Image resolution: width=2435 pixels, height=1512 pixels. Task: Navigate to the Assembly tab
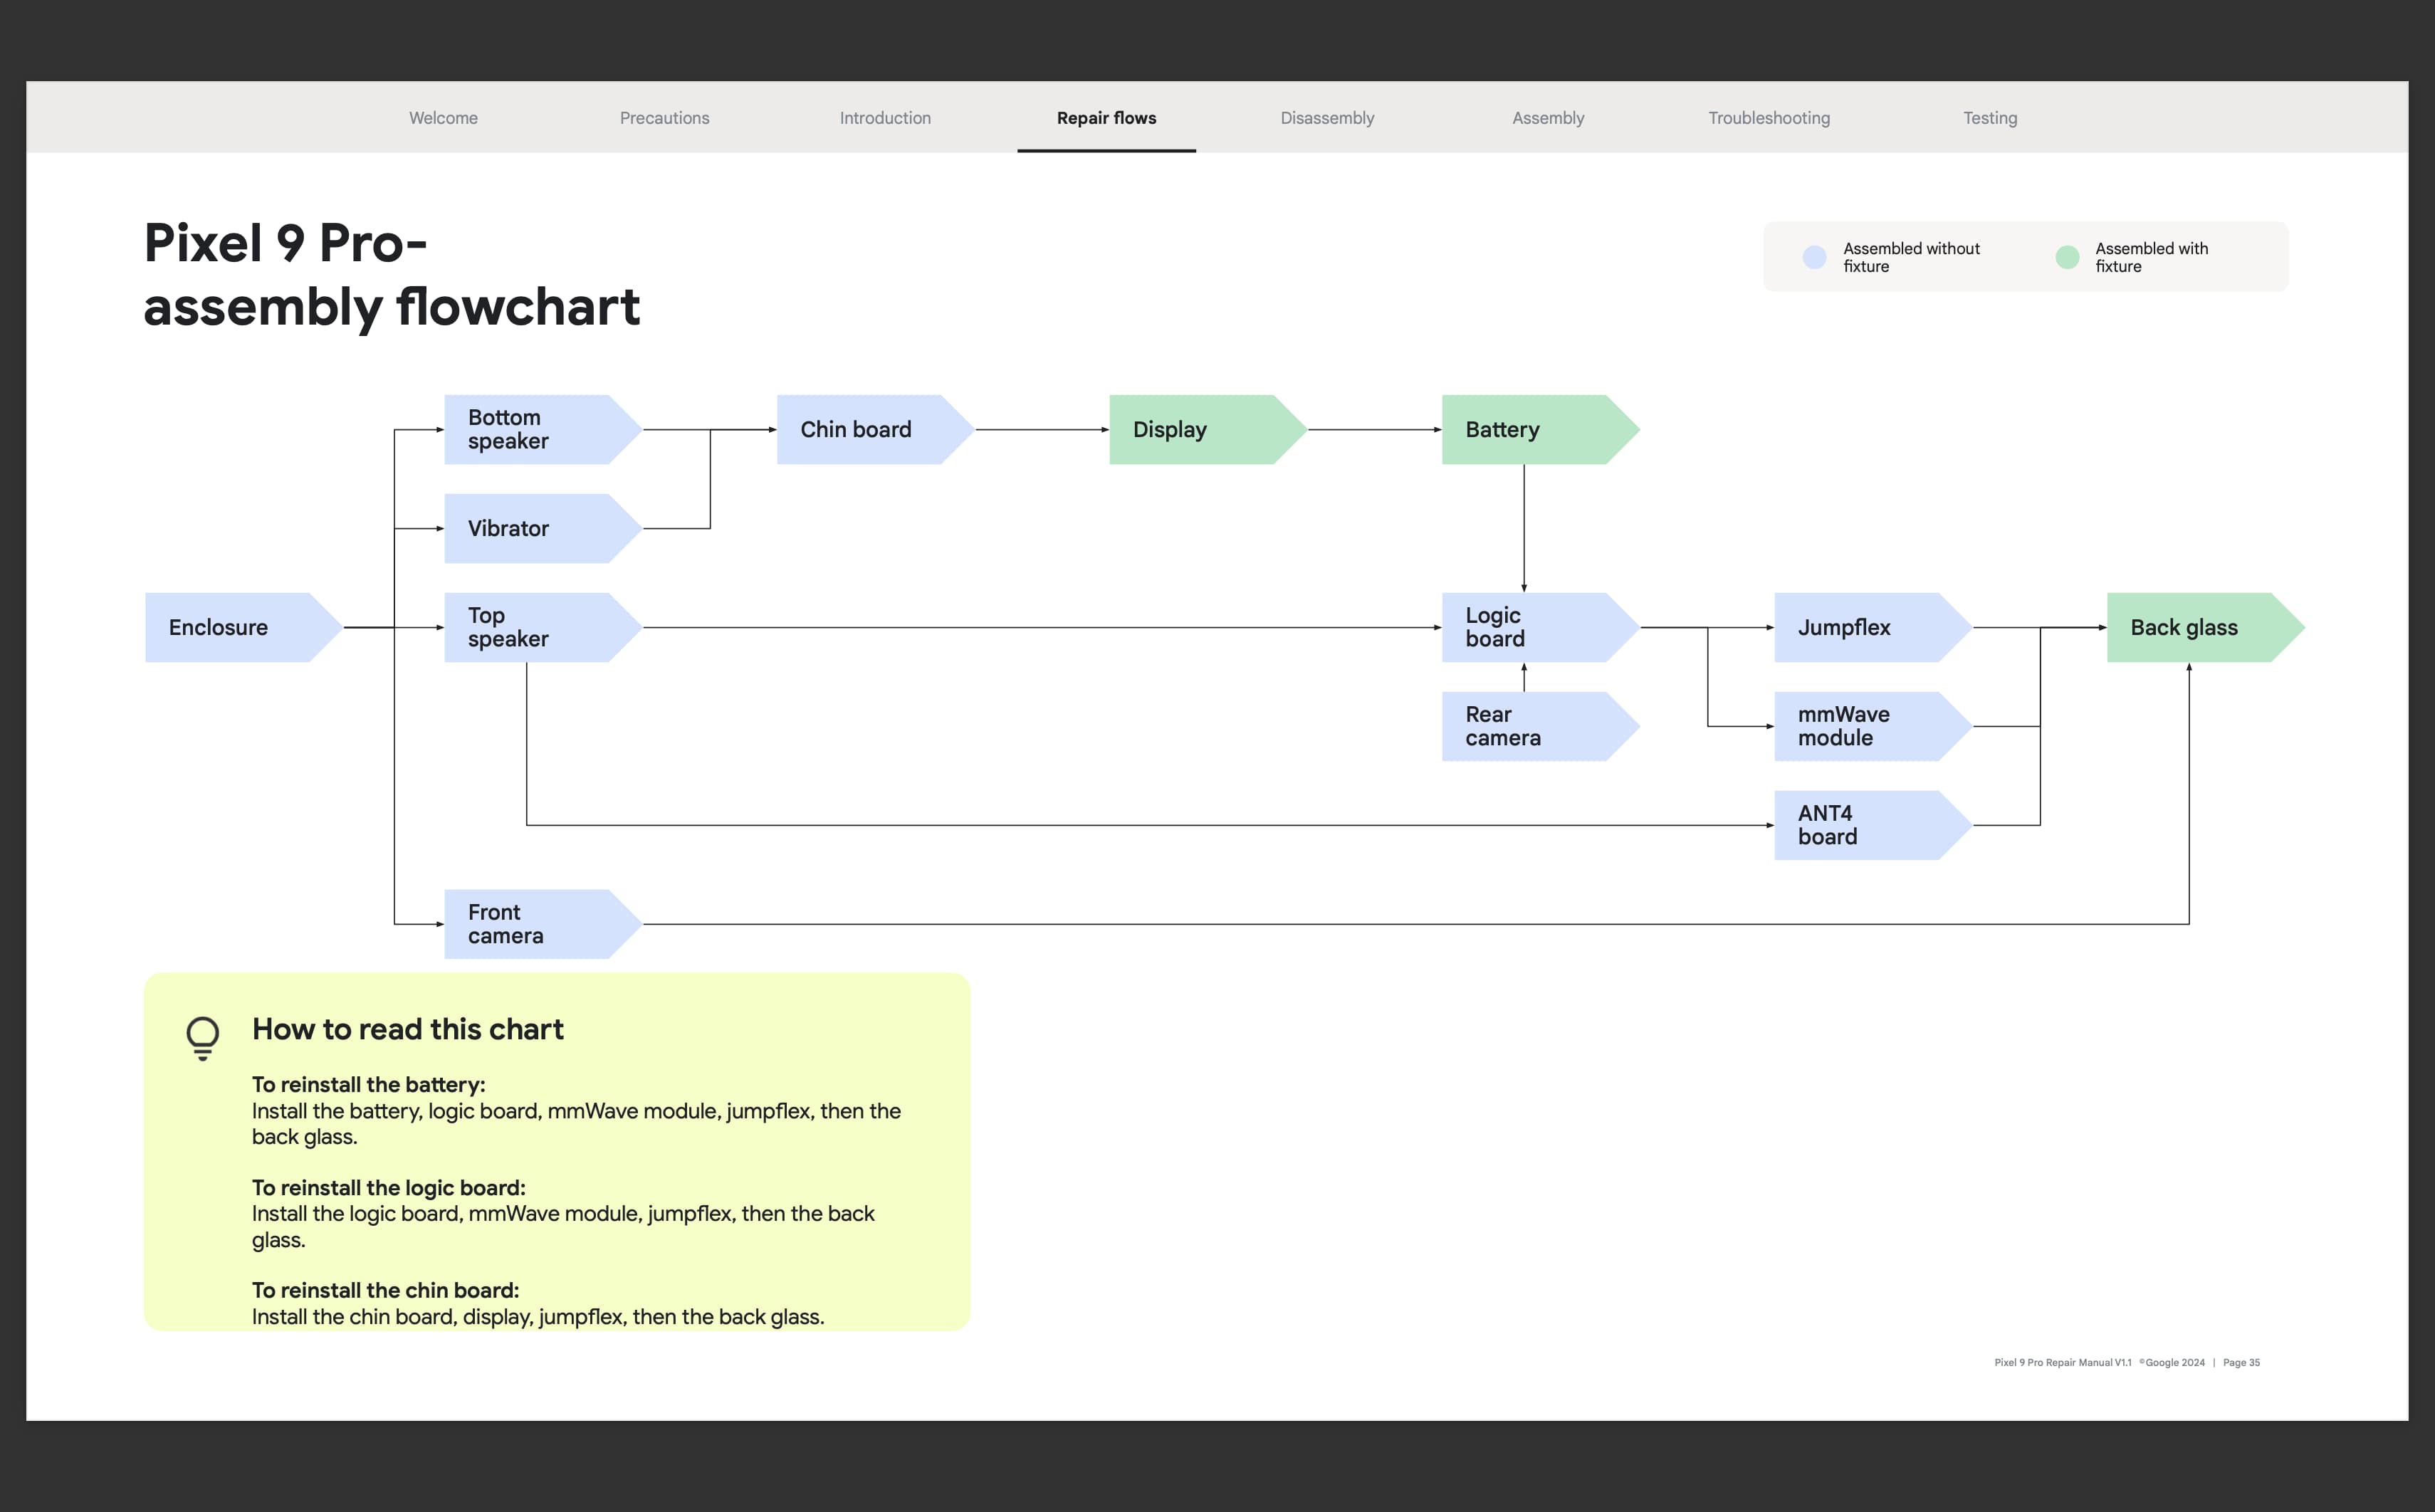pyautogui.click(x=1548, y=118)
